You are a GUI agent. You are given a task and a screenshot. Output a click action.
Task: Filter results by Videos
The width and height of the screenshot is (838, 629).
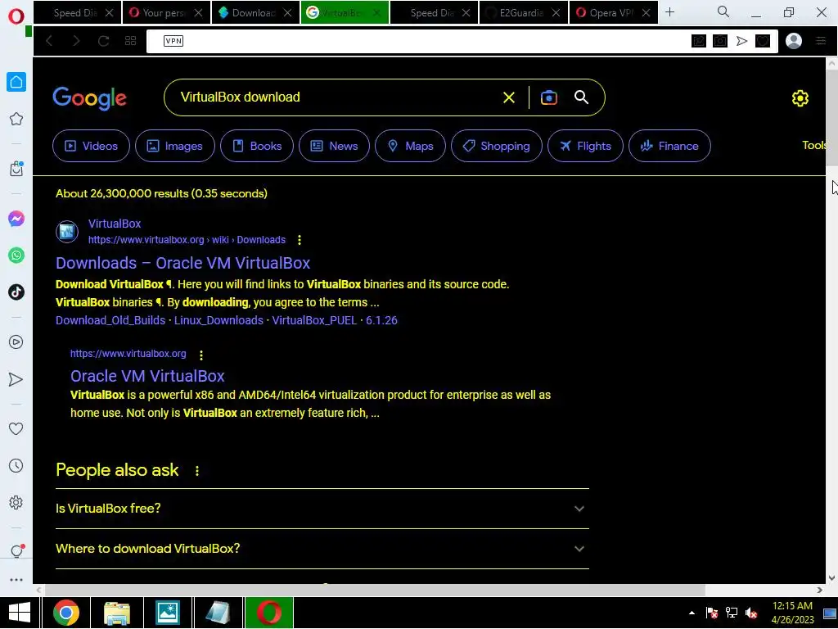91,146
